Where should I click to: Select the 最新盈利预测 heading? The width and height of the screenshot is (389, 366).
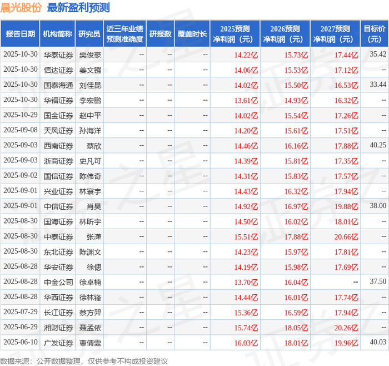[78, 8]
